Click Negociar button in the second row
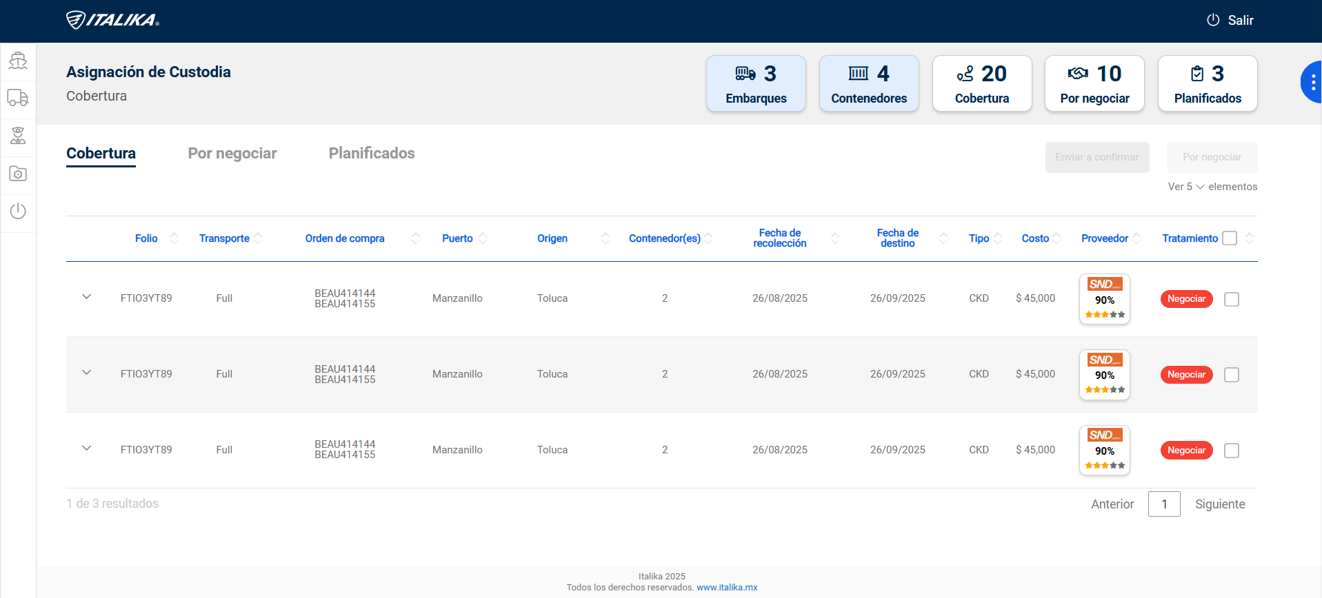The height and width of the screenshot is (598, 1322). (x=1186, y=375)
